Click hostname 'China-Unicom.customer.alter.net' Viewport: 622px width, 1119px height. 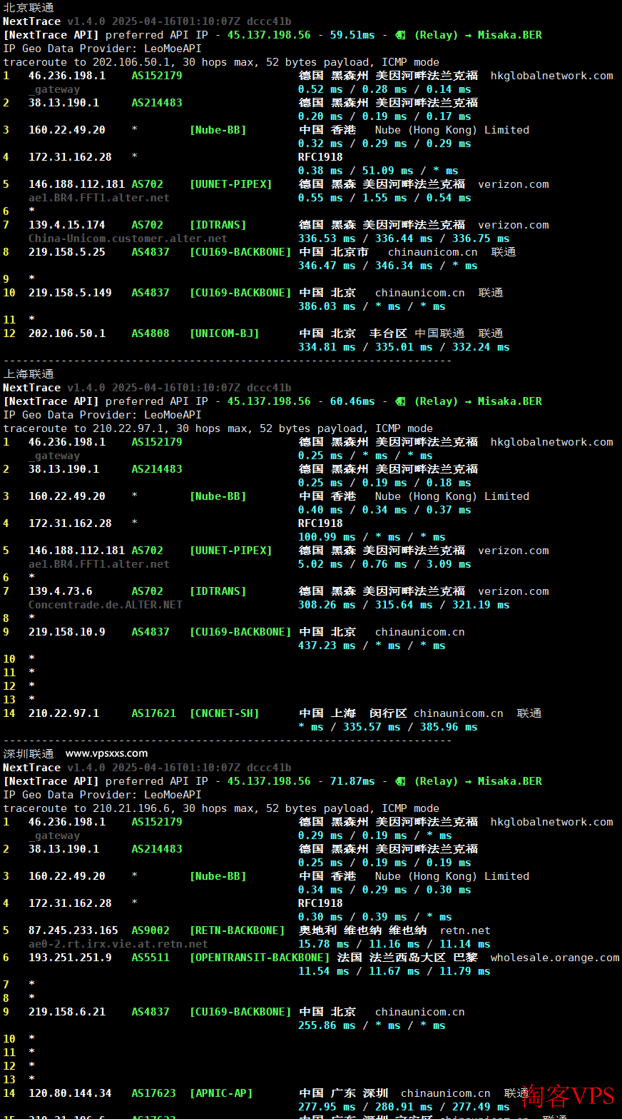[x=128, y=239]
